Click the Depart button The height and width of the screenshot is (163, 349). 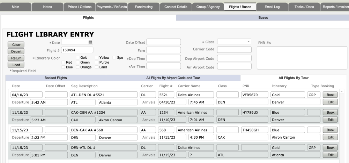pyautogui.click(x=16, y=51)
